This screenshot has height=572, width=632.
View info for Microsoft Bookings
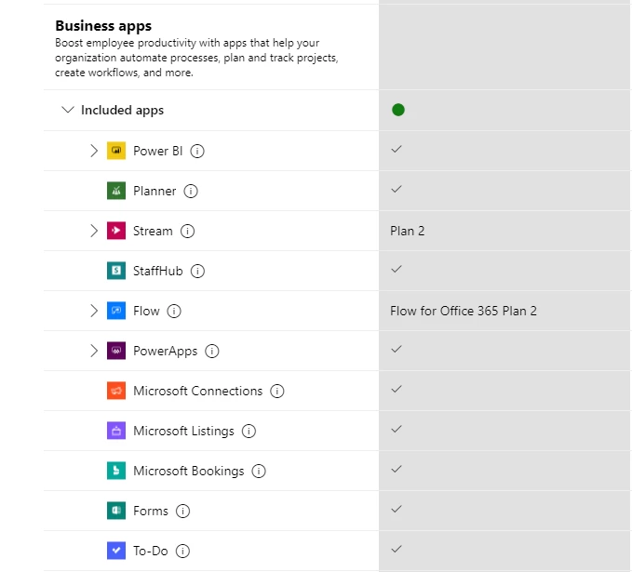click(259, 471)
